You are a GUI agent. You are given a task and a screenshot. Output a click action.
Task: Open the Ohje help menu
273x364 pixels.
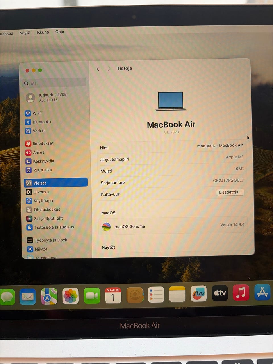pyautogui.click(x=60, y=32)
